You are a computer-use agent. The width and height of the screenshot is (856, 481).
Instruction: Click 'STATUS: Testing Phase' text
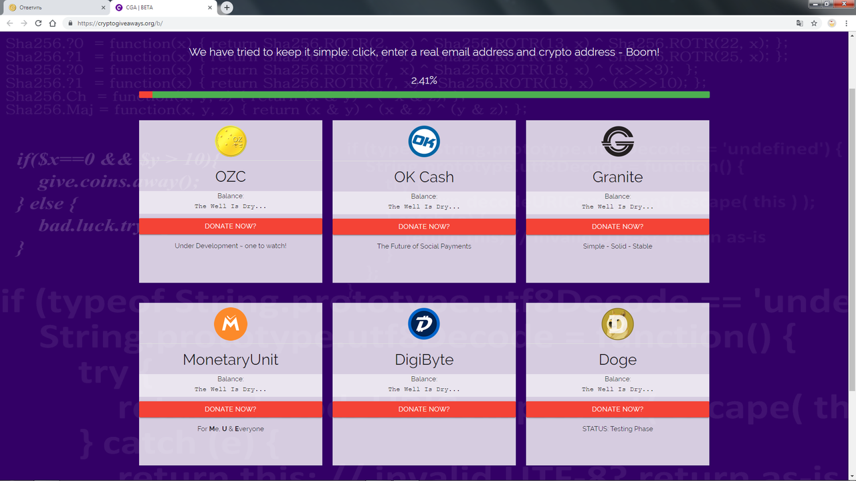[x=618, y=429]
